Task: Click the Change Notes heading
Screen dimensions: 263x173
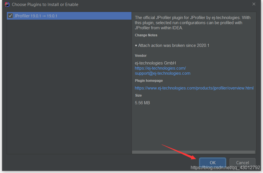Action: point(146,35)
